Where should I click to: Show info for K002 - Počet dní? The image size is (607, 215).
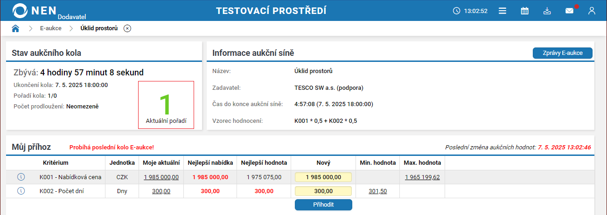click(x=21, y=191)
